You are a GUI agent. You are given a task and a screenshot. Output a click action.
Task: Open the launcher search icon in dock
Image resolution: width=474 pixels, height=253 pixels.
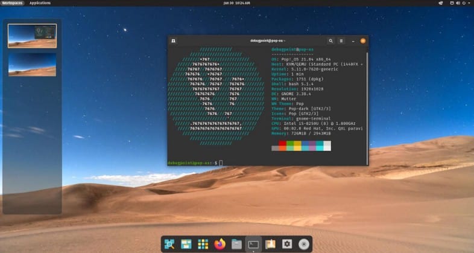169,244
